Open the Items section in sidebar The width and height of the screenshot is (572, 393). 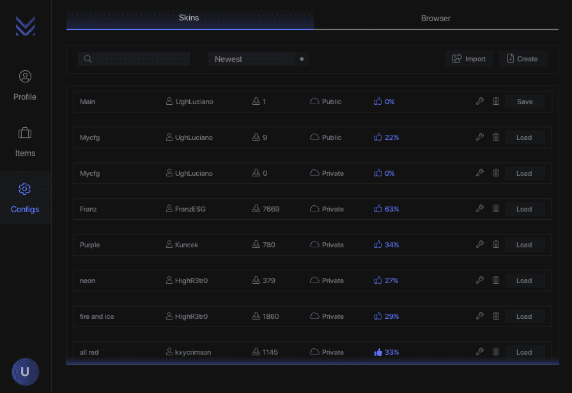[x=25, y=142]
